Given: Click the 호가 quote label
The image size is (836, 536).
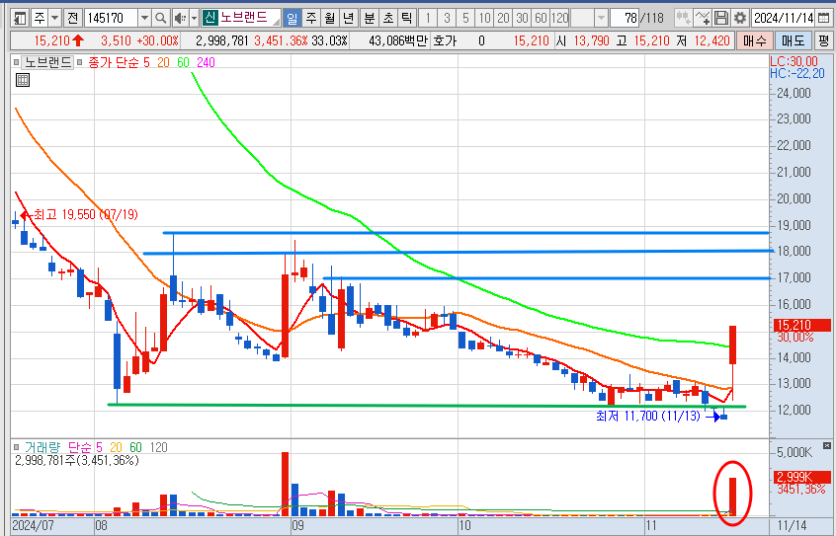Looking at the screenshot, I should click(x=446, y=41).
